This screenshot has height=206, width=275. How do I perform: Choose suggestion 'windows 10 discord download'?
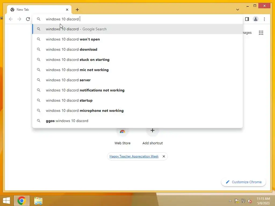pyautogui.click(x=138, y=49)
